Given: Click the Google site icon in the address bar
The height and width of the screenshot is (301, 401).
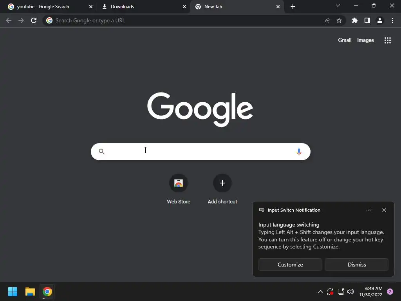Looking at the screenshot, I should click(x=49, y=20).
